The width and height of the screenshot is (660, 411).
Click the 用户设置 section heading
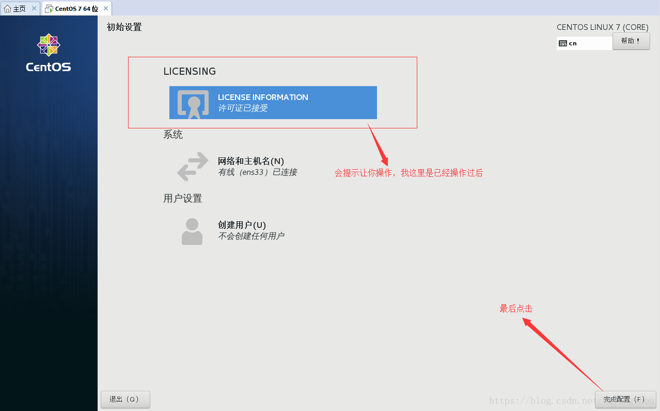click(x=183, y=199)
